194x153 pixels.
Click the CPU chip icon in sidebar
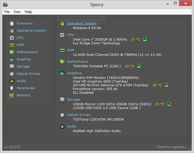(x=12, y=38)
